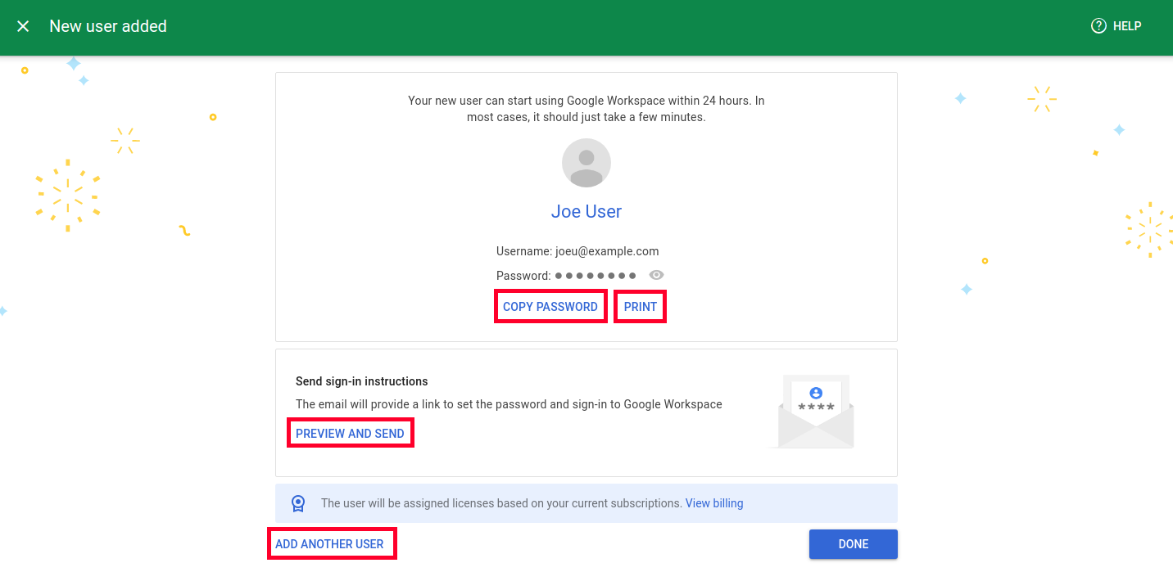The height and width of the screenshot is (581, 1173).
Task: Click the X to close the dialog
Action: (23, 25)
